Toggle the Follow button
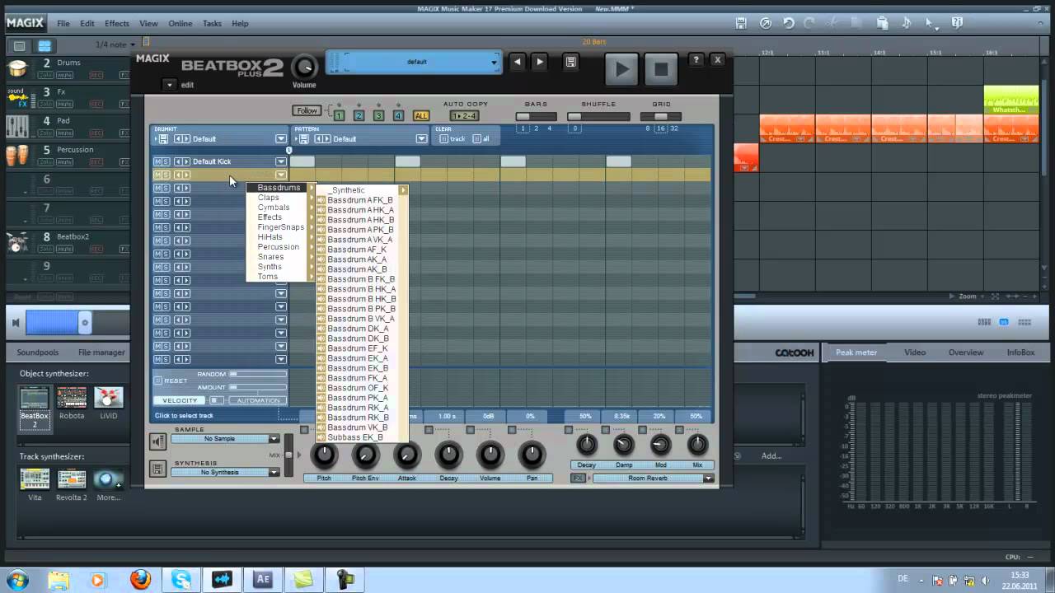The image size is (1055, 593). click(307, 110)
